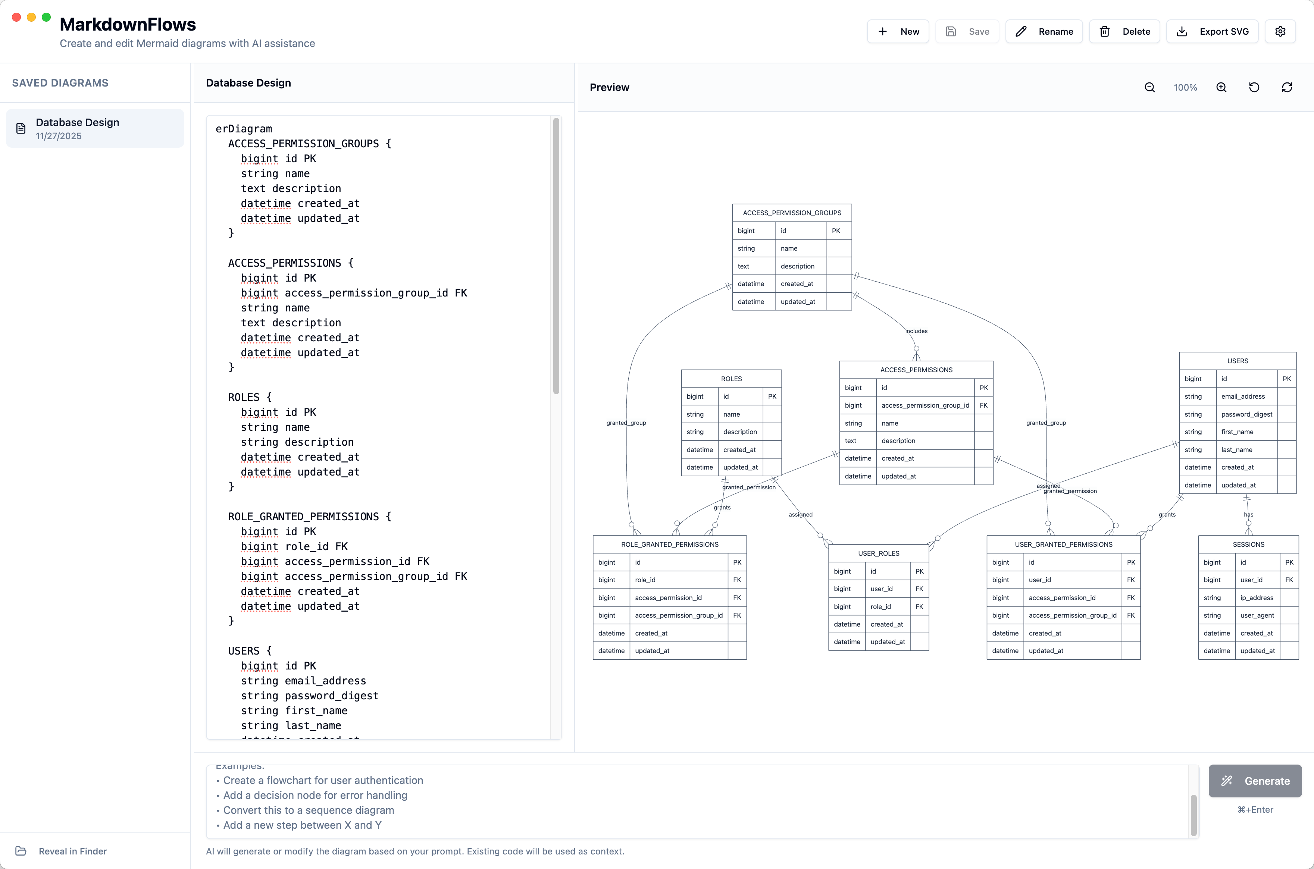Image resolution: width=1314 pixels, height=869 pixels.
Task: Open the settings gear
Action: tap(1280, 31)
